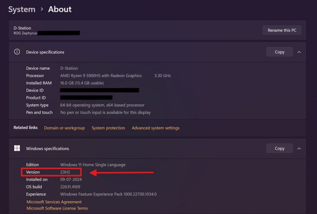Go back to System in the breadcrumb
This screenshot has width=317, height=214.
[x=22, y=10]
